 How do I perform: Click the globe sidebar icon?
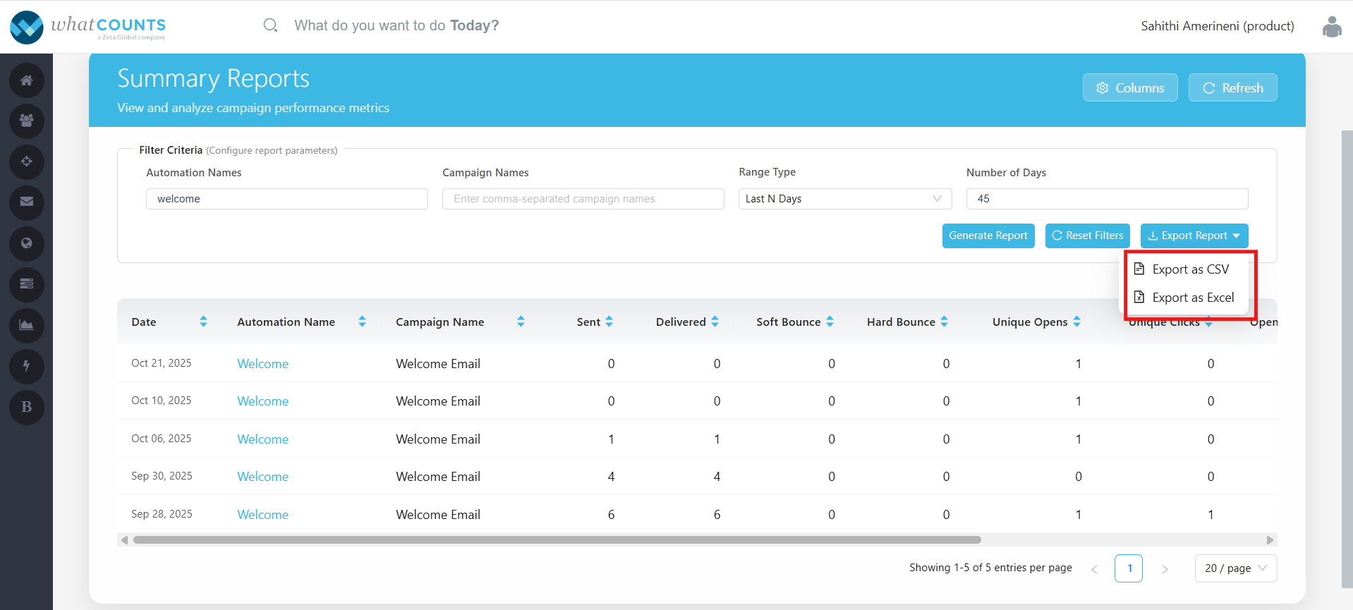pyautogui.click(x=27, y=243)
